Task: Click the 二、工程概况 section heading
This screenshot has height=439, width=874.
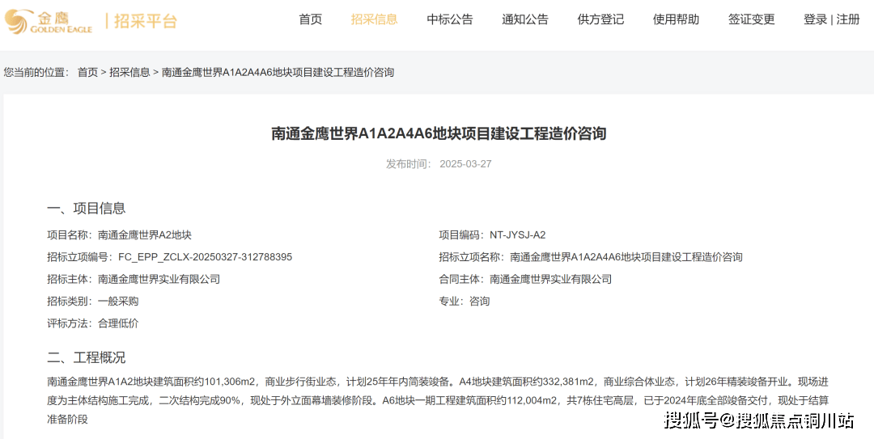Action: point(86,357)
